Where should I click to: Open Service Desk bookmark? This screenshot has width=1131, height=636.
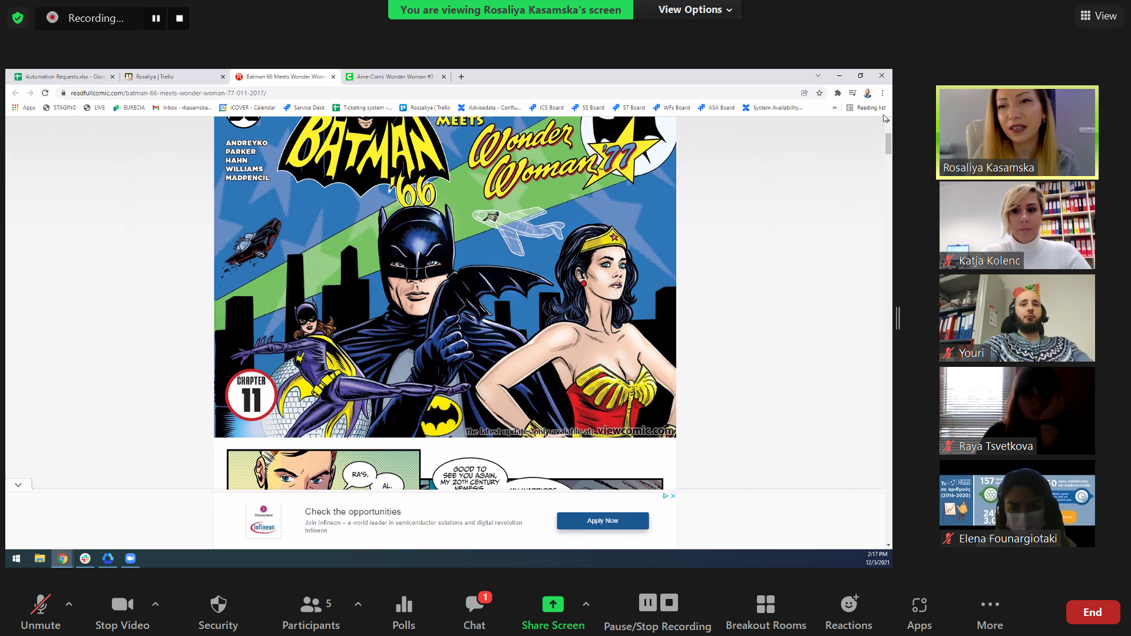tap(304, 108)
